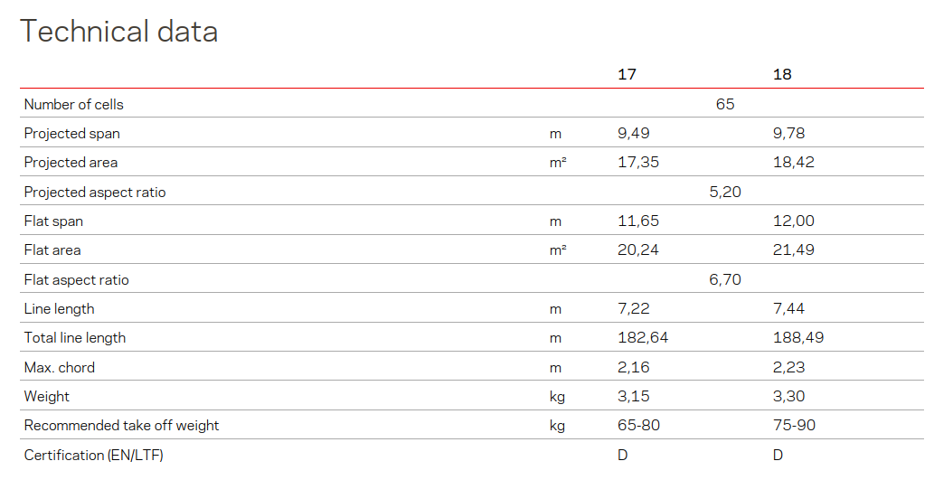Select the weight value 3,15

pos(634,397)
